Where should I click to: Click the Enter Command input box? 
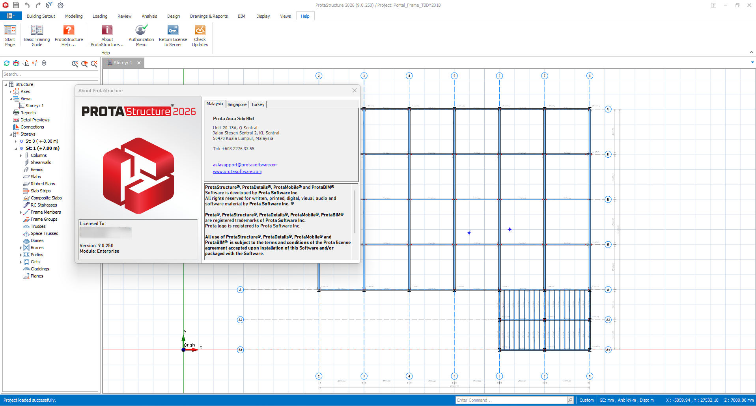511,400
